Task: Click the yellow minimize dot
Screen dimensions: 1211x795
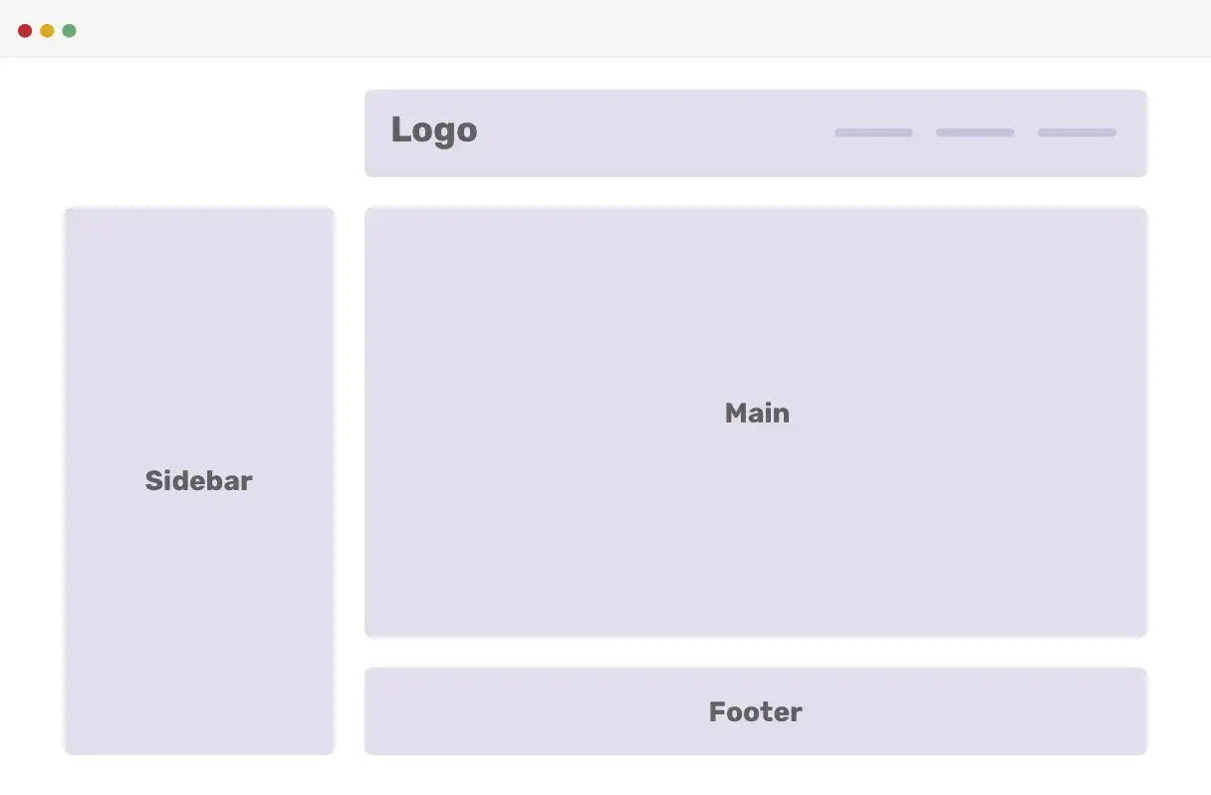Action: click(x=47, y=31)
